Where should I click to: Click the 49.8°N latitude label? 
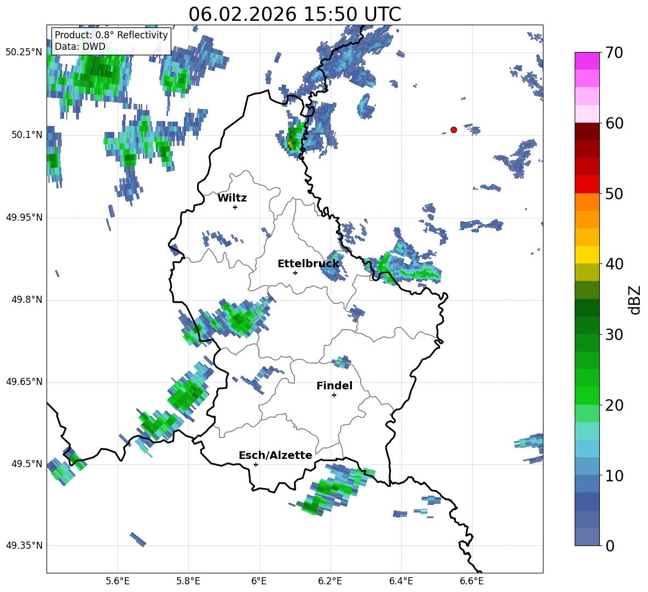click(x=27, y=300)
